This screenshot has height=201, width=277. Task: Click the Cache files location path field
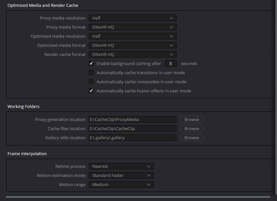point(132,128)
